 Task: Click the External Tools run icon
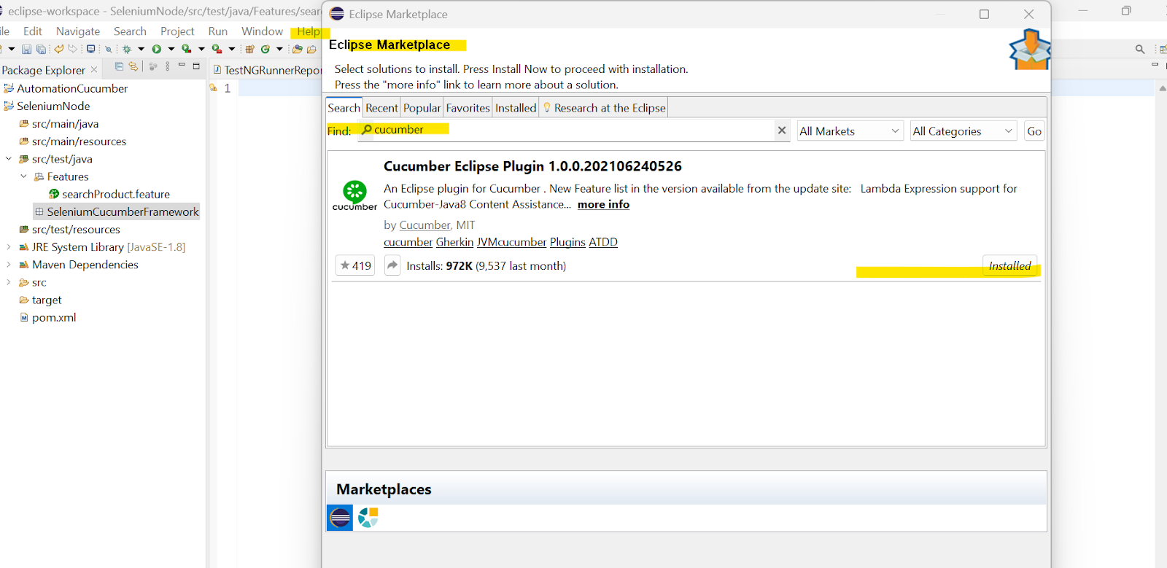(x=217, y=49)
